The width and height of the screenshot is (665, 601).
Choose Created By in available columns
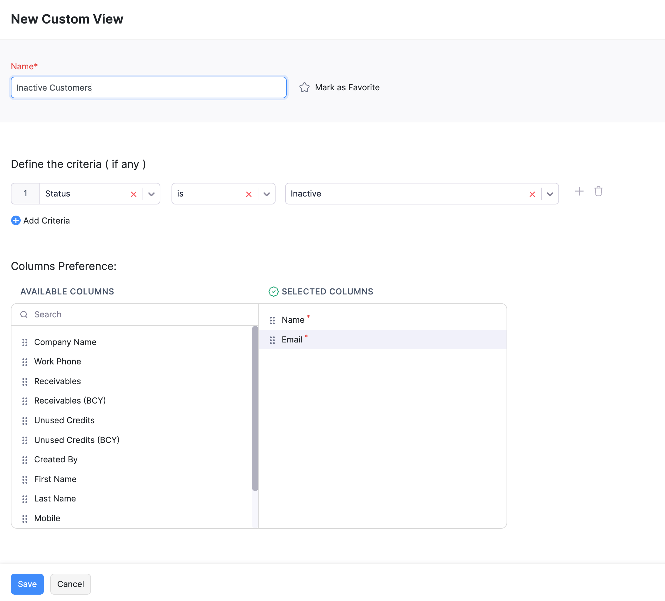[x=56, y=459]
